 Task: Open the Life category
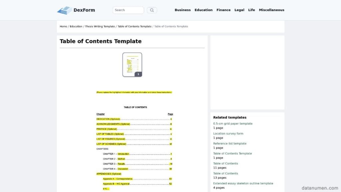(x=251, y=10)
